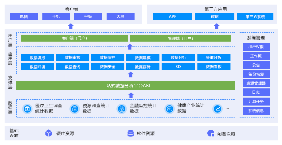Click the 健康产业统计数据 label
Screen dimensions: 282x145
(x=191, y=108)
